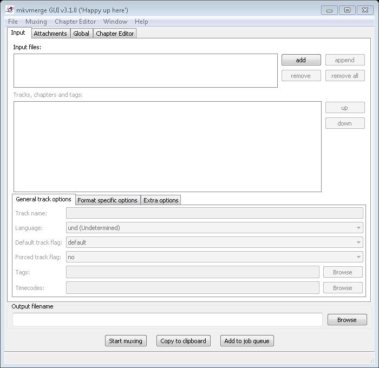379x368 pixels.
Task: Click the Track name input field
Action: click(214, 213)
